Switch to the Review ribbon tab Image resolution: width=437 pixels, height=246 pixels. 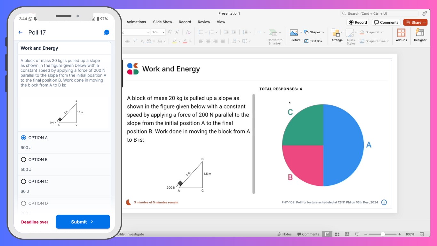204,22
